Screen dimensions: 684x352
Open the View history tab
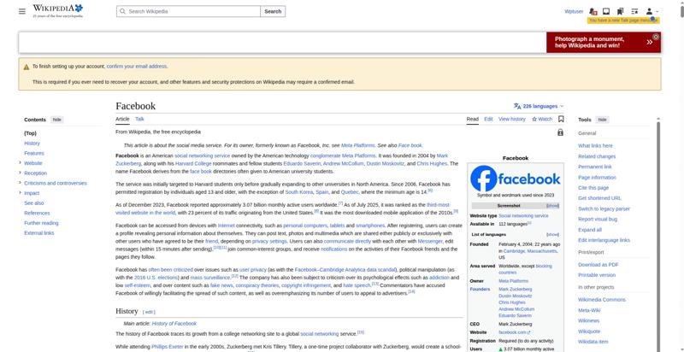pyautogui.click(x=512, y=119)
